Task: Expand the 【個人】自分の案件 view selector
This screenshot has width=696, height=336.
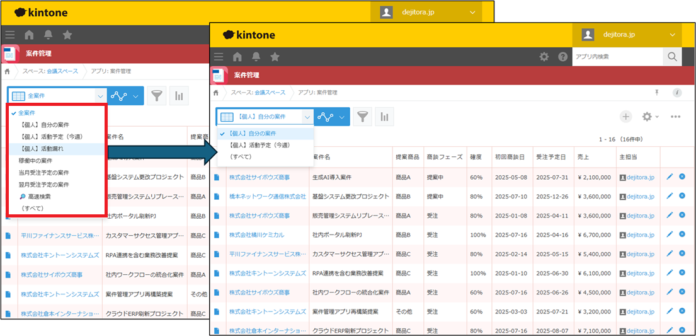Action: 306,117
